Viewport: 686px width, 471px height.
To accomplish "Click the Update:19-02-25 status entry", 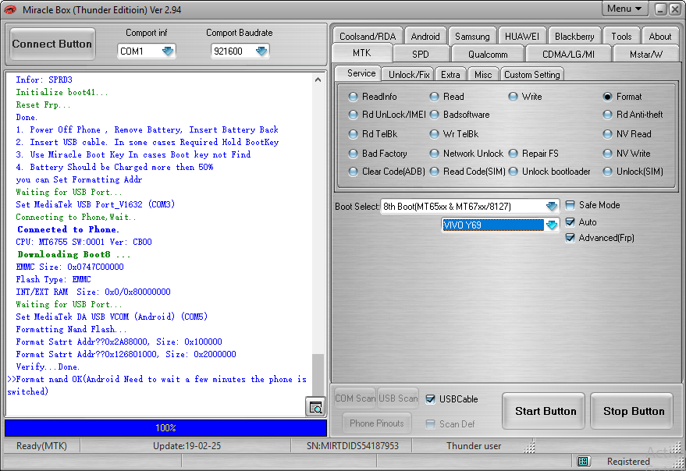I will point(187,445).
